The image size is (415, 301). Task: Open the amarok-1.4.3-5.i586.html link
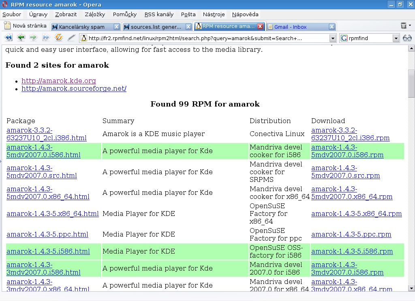click(x=48, y=251)
